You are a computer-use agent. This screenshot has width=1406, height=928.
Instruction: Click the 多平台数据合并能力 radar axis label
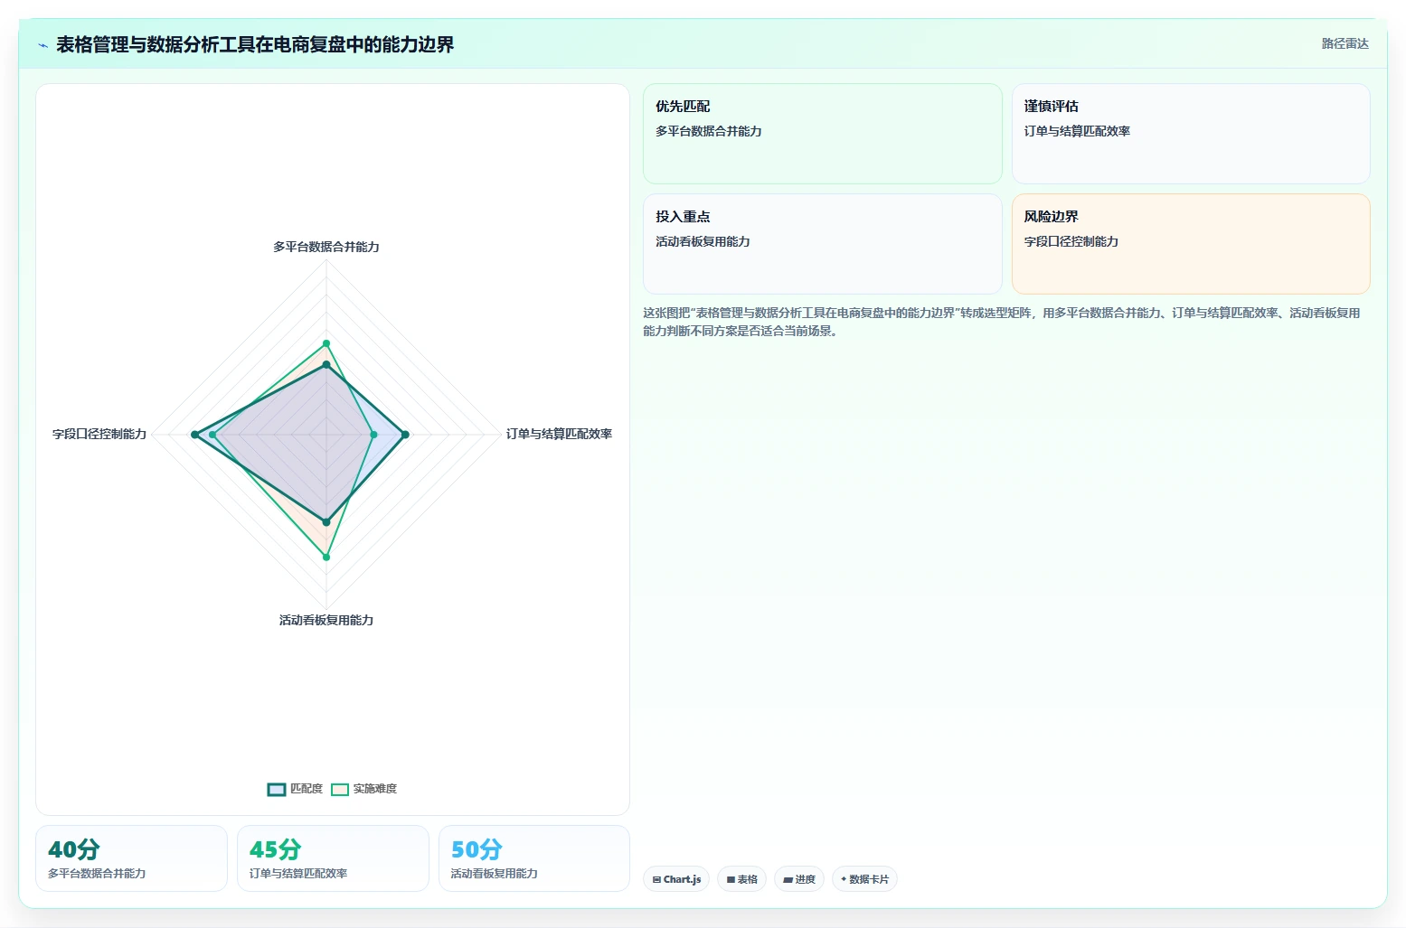(x=326, y=247)
